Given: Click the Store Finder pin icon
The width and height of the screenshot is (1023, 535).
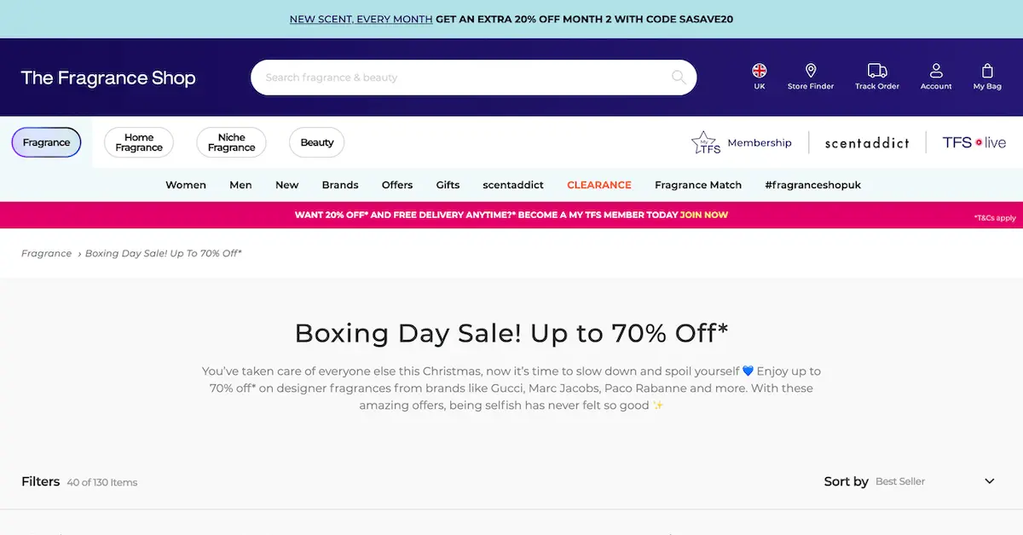Looking at the screenshot, I should pos(811,70).
